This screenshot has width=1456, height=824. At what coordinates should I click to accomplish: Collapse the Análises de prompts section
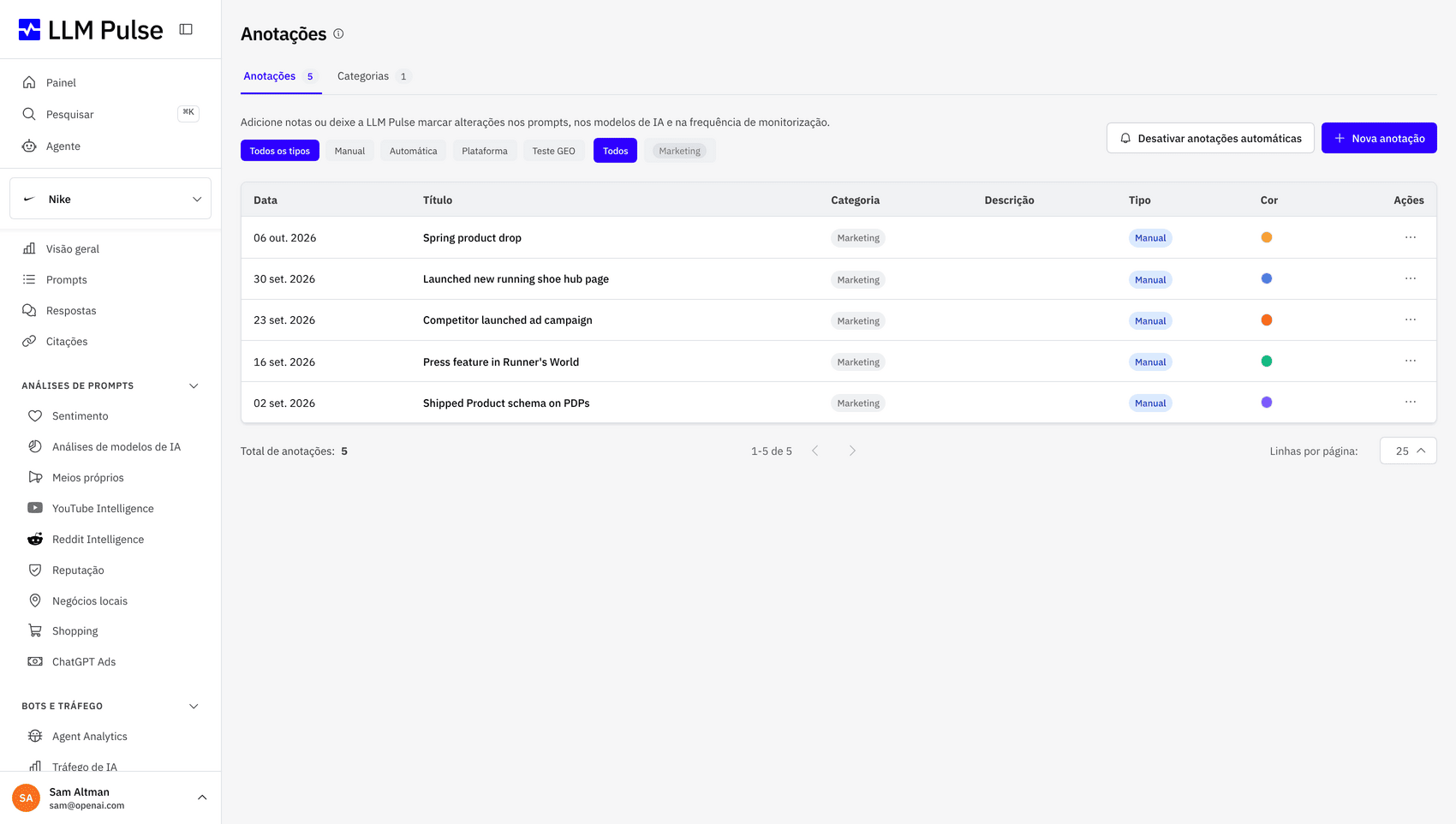click(x=194, y=385)
